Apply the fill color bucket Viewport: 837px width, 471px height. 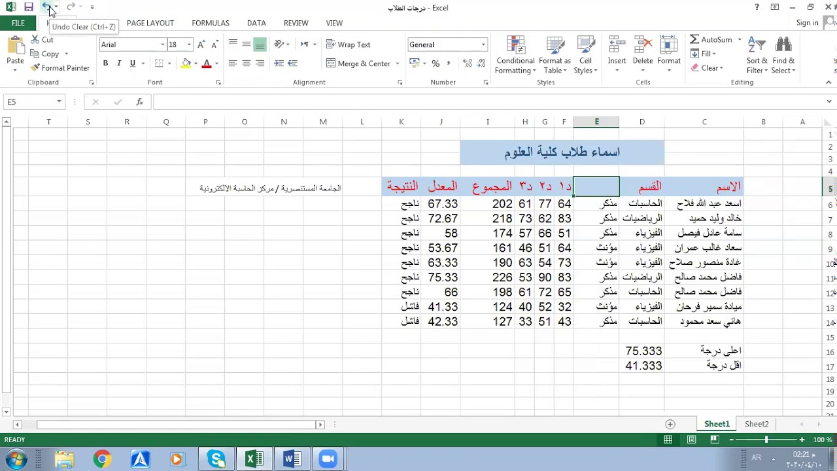click(186, 63)
